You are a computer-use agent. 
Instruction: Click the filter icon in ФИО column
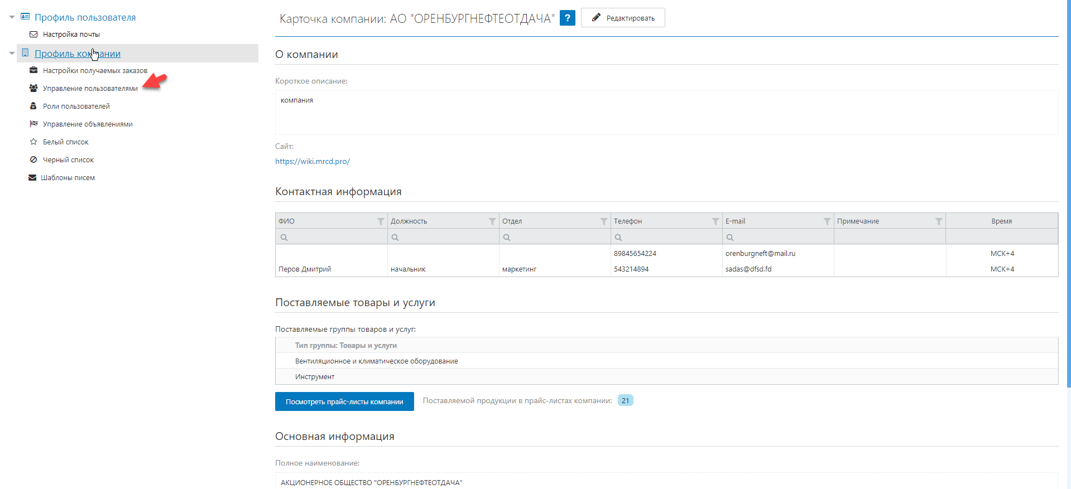coord(381,221)
